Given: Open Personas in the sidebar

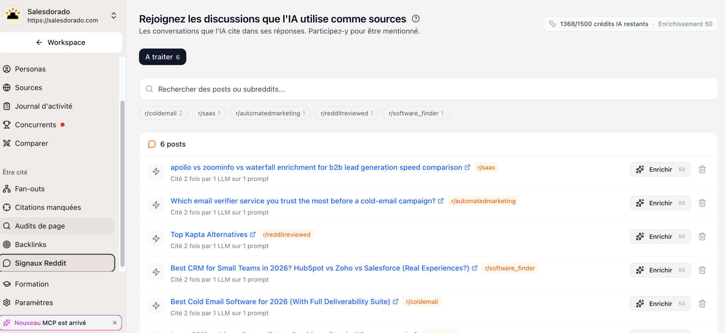Looking at the screenshot, I should [x=30, y=69].
